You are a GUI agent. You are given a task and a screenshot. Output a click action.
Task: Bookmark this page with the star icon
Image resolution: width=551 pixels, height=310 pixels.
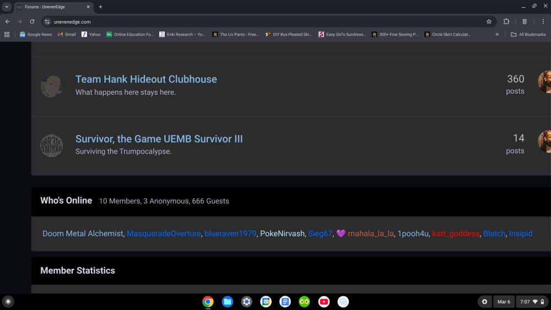pos(489,21)
